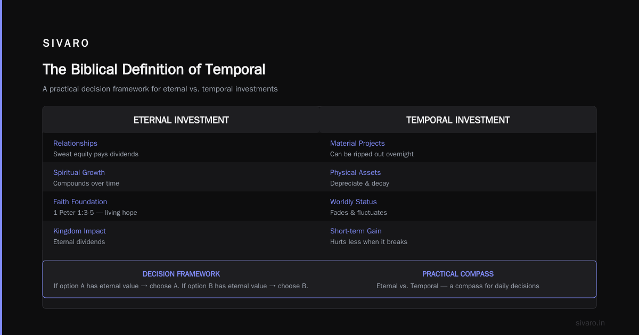
Task: Click 'a compass for daily decisions' text
Action: (x=494, y=286)
